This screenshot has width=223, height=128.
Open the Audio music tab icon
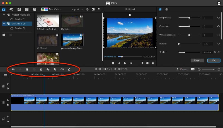point(34,9)
